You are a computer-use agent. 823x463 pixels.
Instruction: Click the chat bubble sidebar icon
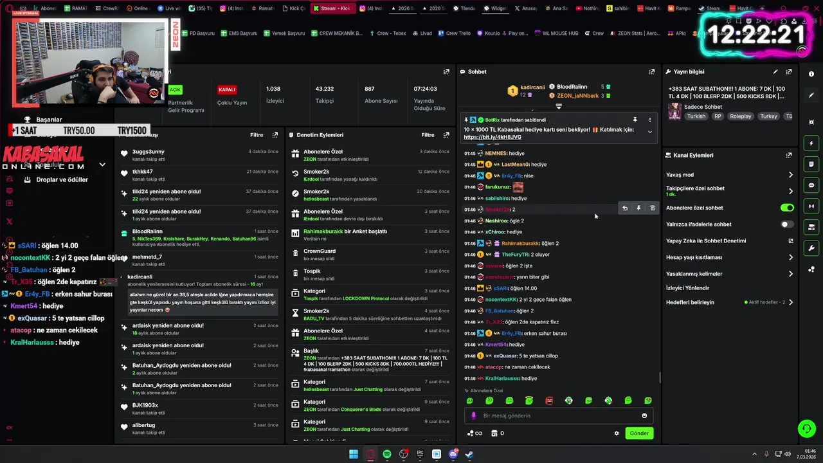coord(811,185)
